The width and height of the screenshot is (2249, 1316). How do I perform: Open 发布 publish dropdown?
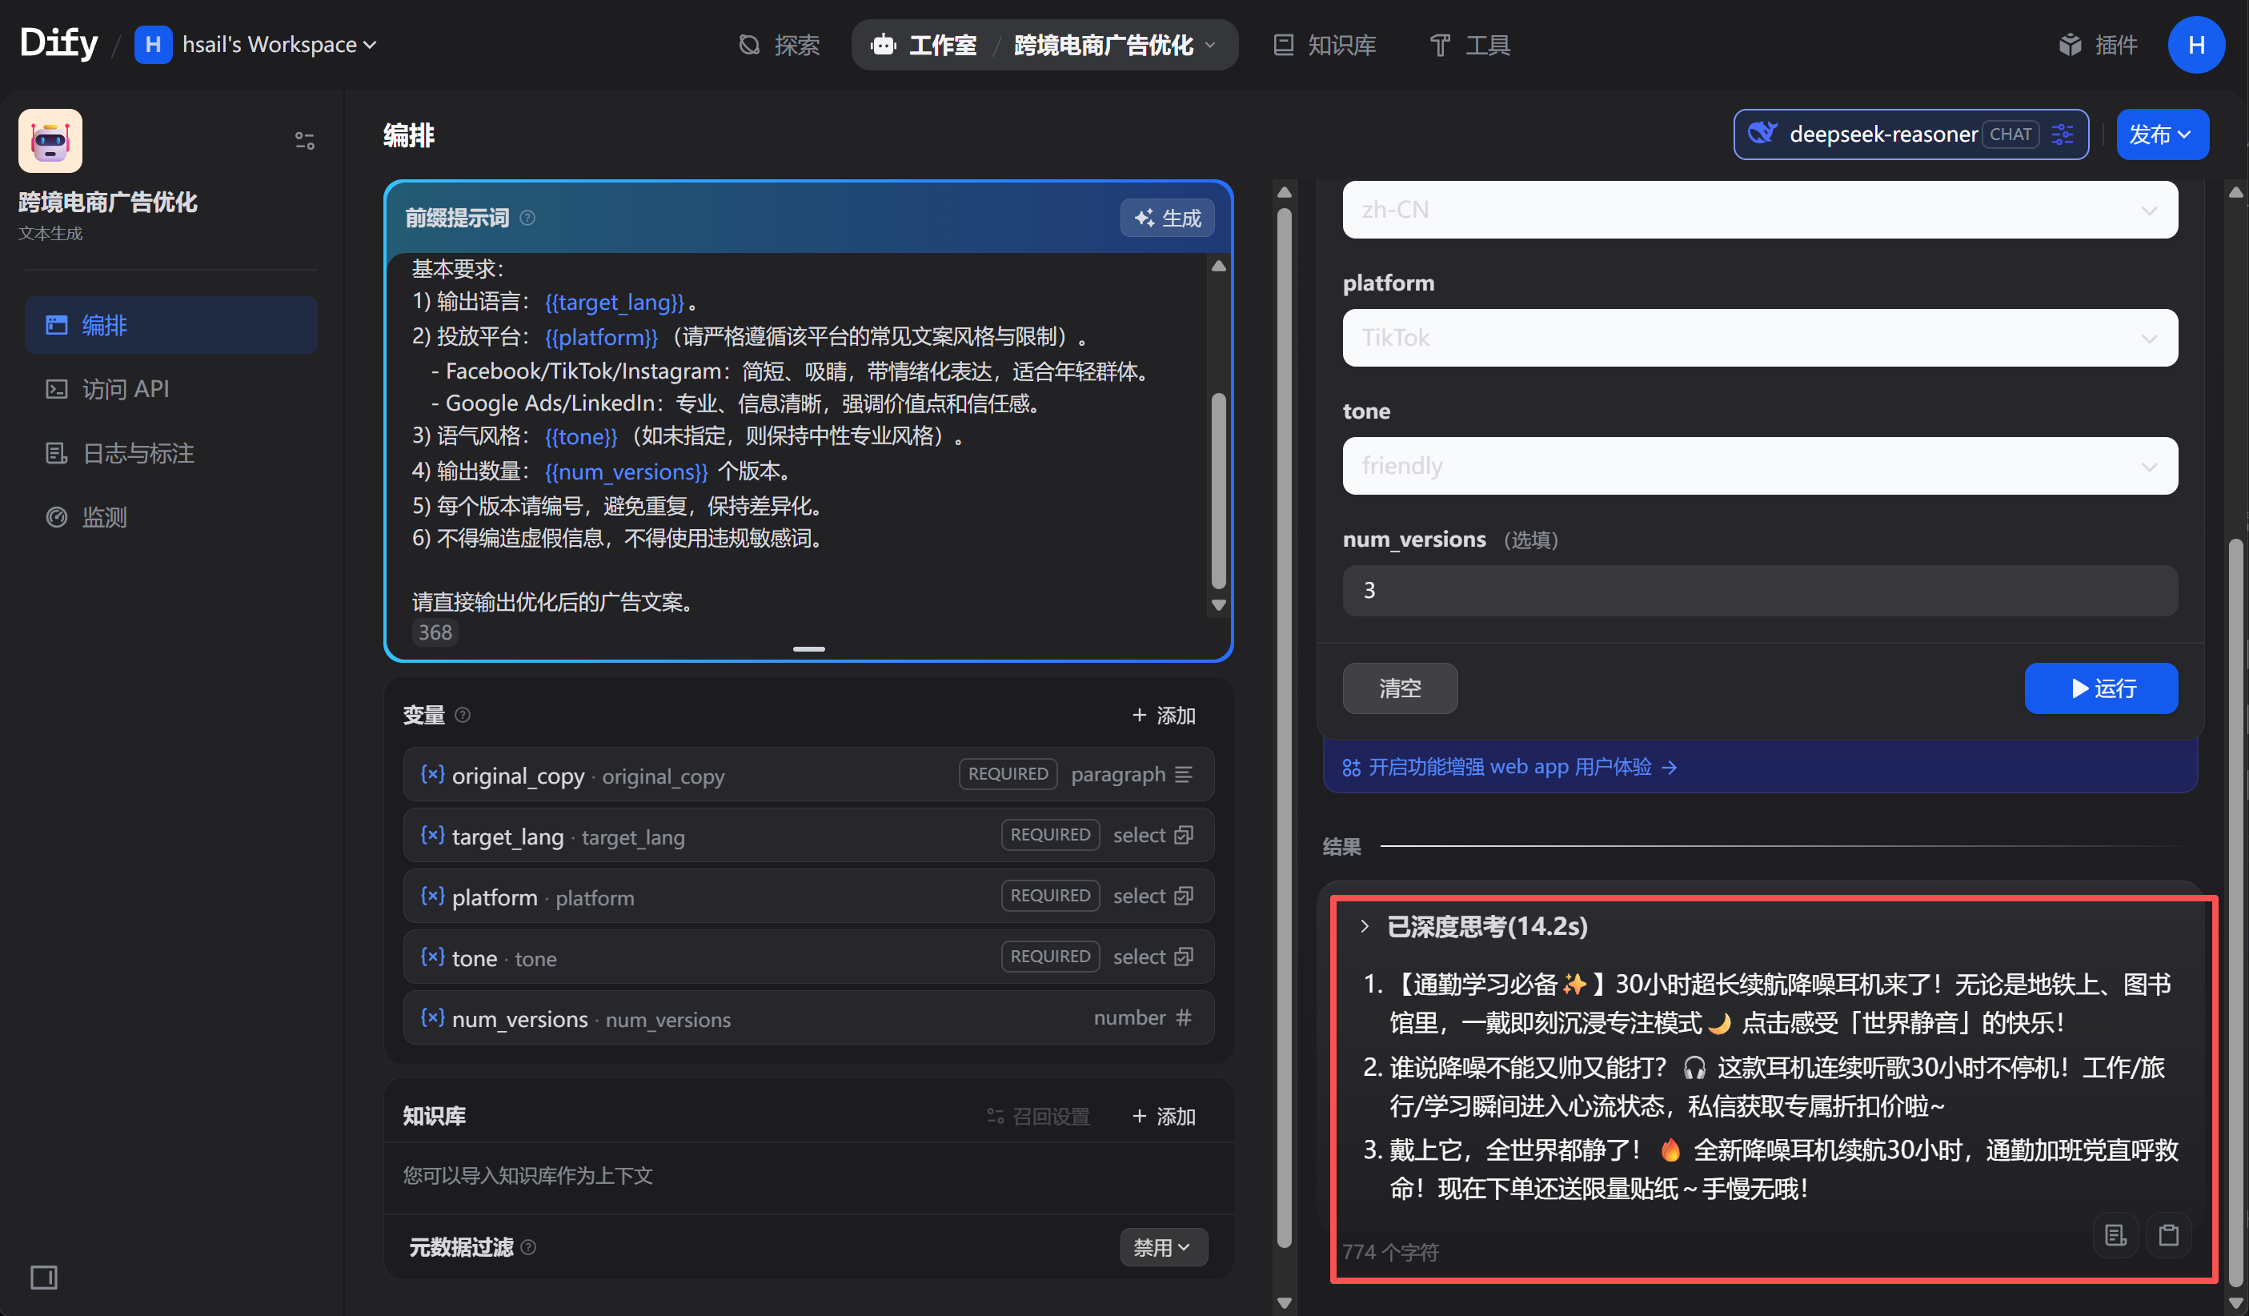tap(2162, 134)
